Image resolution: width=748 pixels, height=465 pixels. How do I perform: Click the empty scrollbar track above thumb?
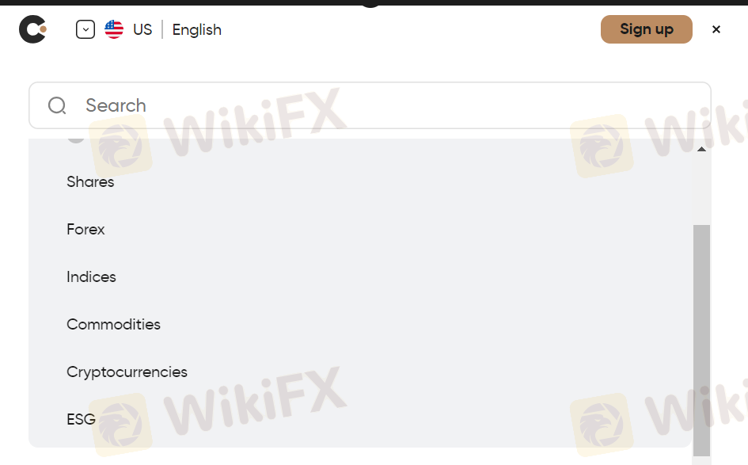tap(701, 189)
